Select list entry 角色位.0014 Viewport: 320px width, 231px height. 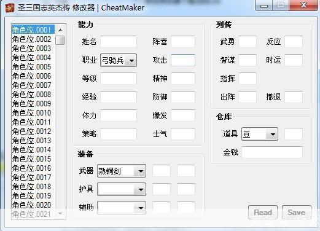[x=33, y=150]
